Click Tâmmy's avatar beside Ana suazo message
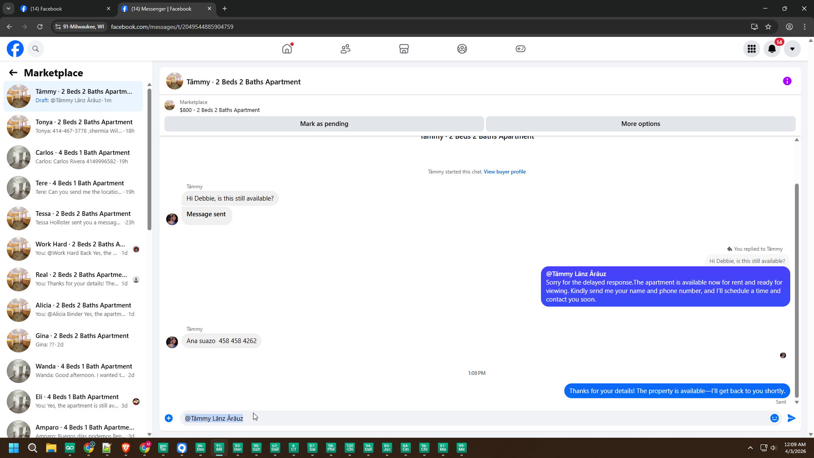Screen dimensions: 814x458 (x=172, y=342)
